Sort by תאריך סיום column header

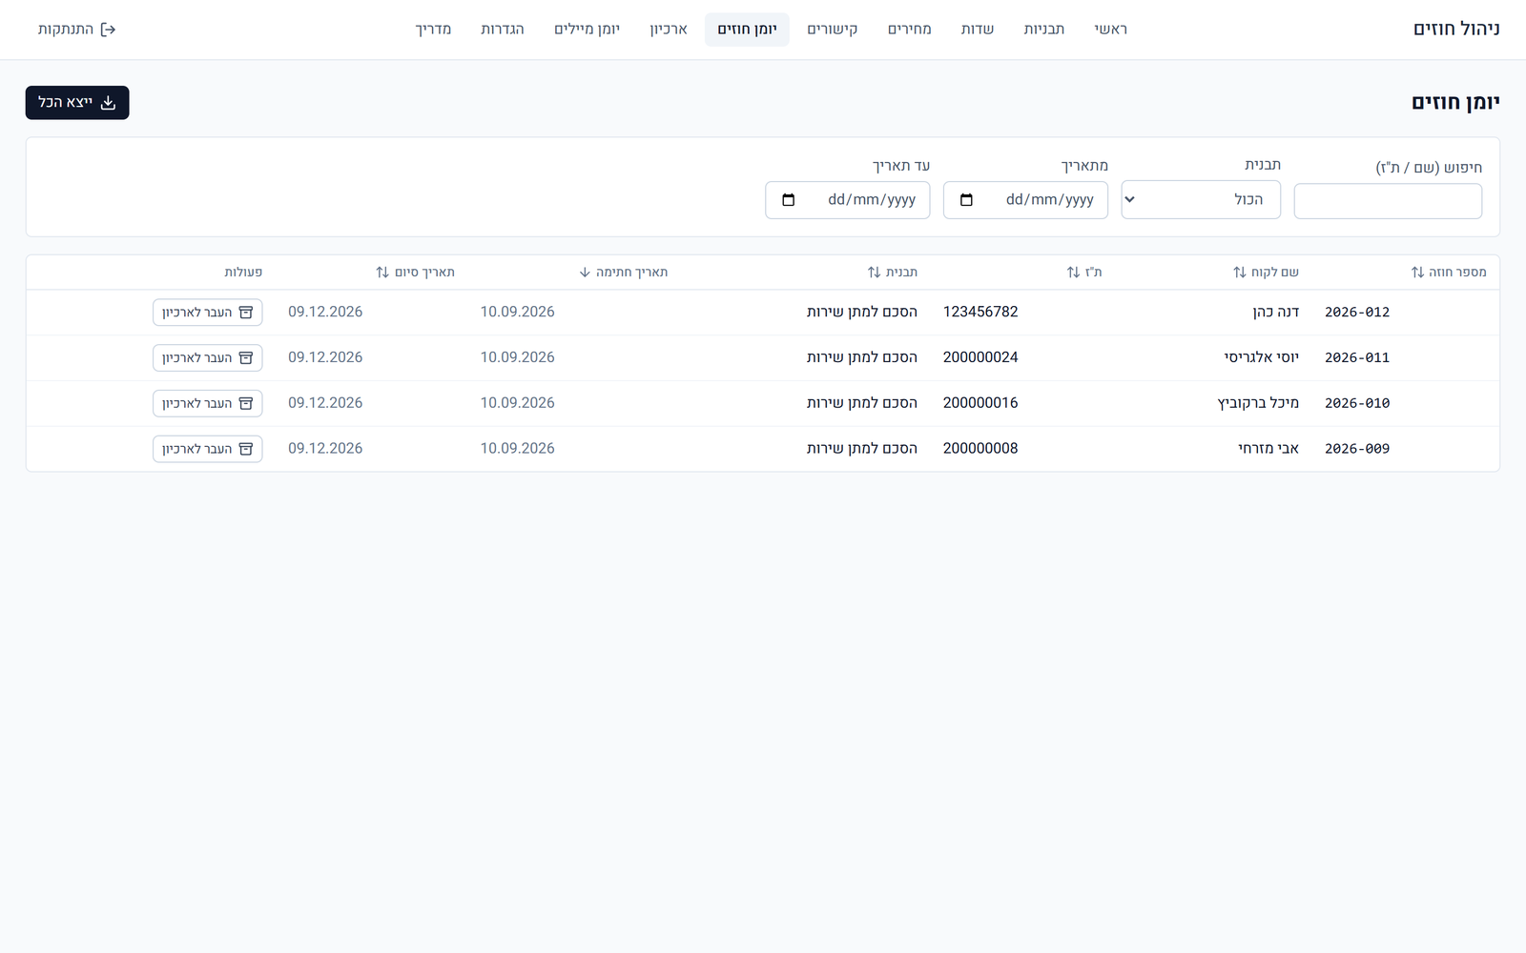tap(416, 273)
